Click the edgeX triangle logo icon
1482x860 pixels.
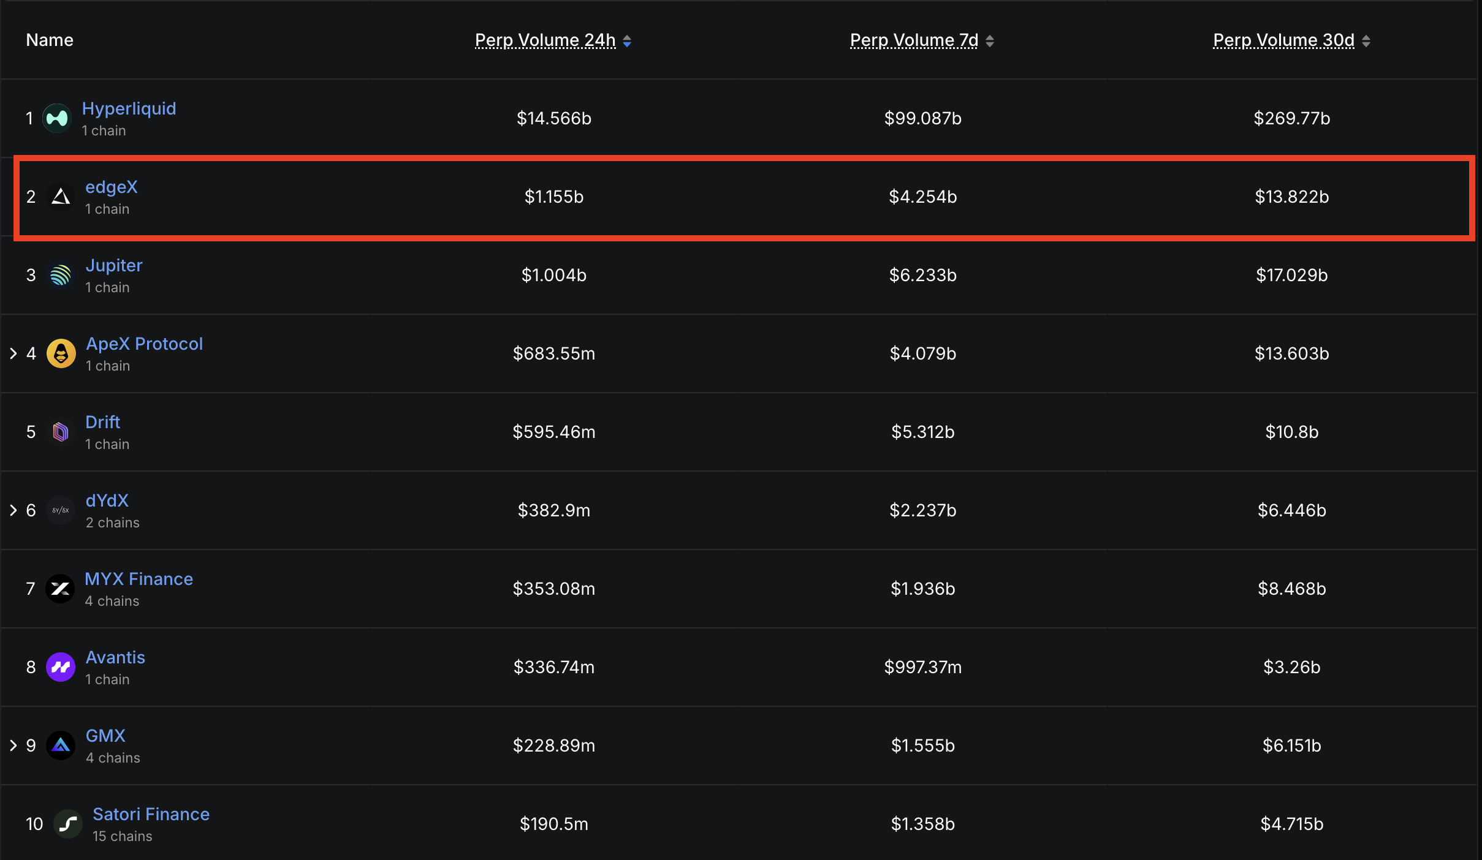click(61, 197)
